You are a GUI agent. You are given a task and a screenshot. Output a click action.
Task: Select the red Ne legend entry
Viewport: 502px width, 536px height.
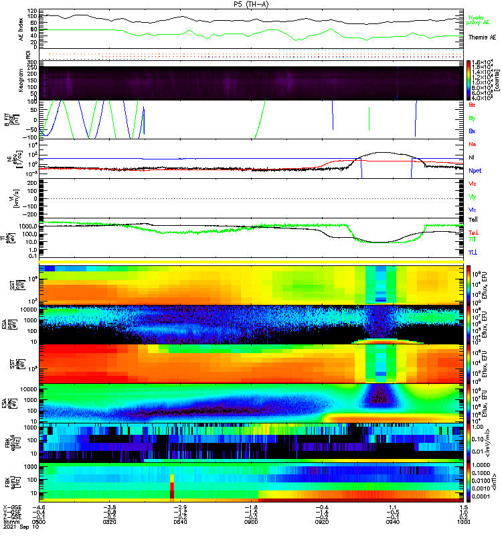pyautogui.click(x=473, y=144)
